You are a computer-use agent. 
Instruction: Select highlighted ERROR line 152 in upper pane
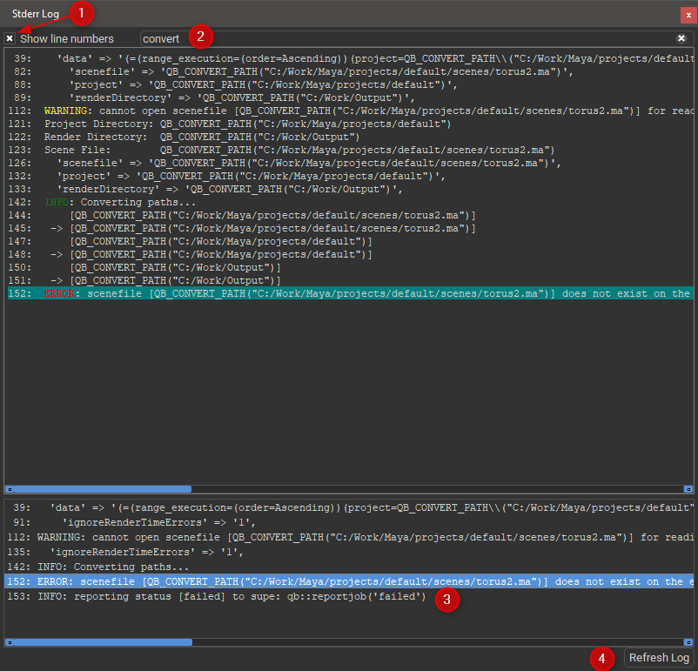[x=348, y=294]
